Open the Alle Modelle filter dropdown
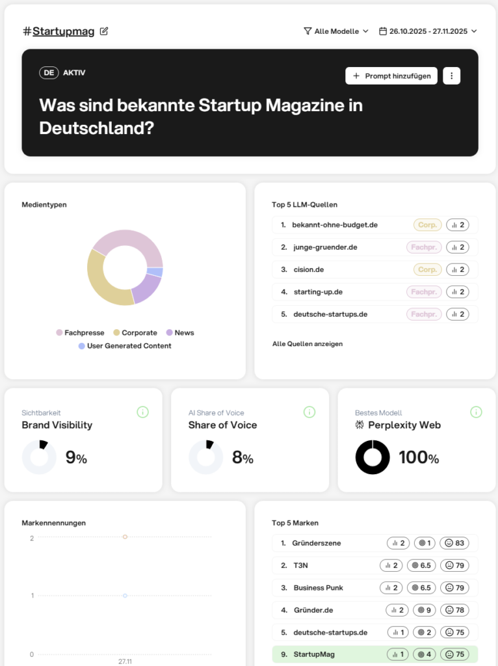This screenshot has height=666, width=498. tap(336, 31)
